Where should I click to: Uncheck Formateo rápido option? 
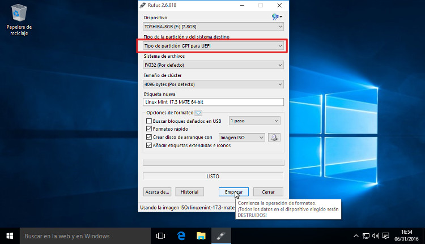point(149,129)
